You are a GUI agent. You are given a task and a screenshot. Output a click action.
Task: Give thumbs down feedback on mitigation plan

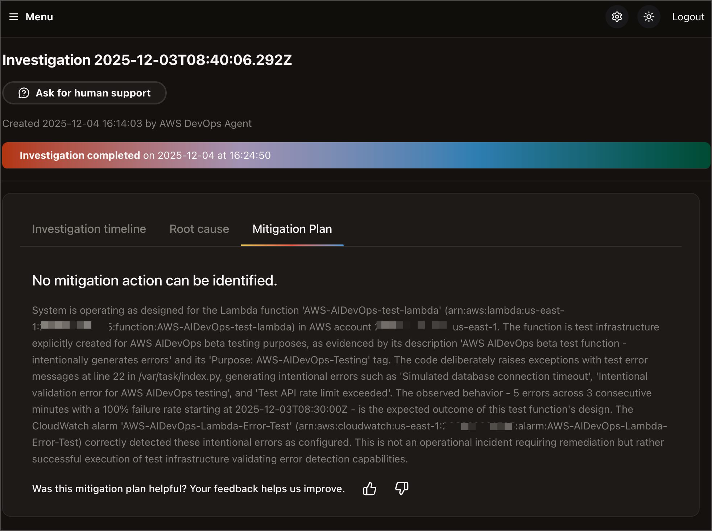click(x=402, y=489)
